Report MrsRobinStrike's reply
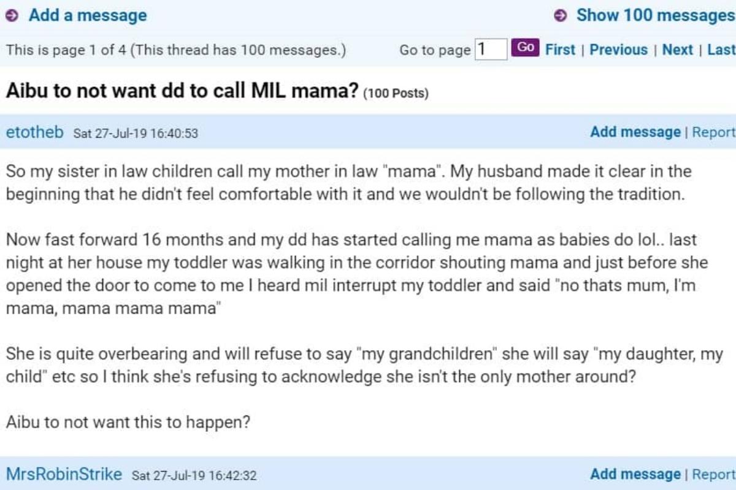 713,474
